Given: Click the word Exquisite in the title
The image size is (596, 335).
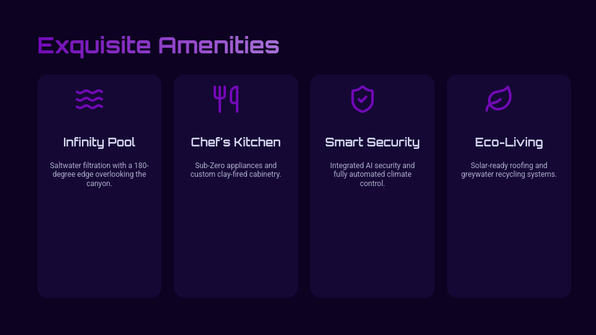Looking at the screenshot, I should point(94,46).
